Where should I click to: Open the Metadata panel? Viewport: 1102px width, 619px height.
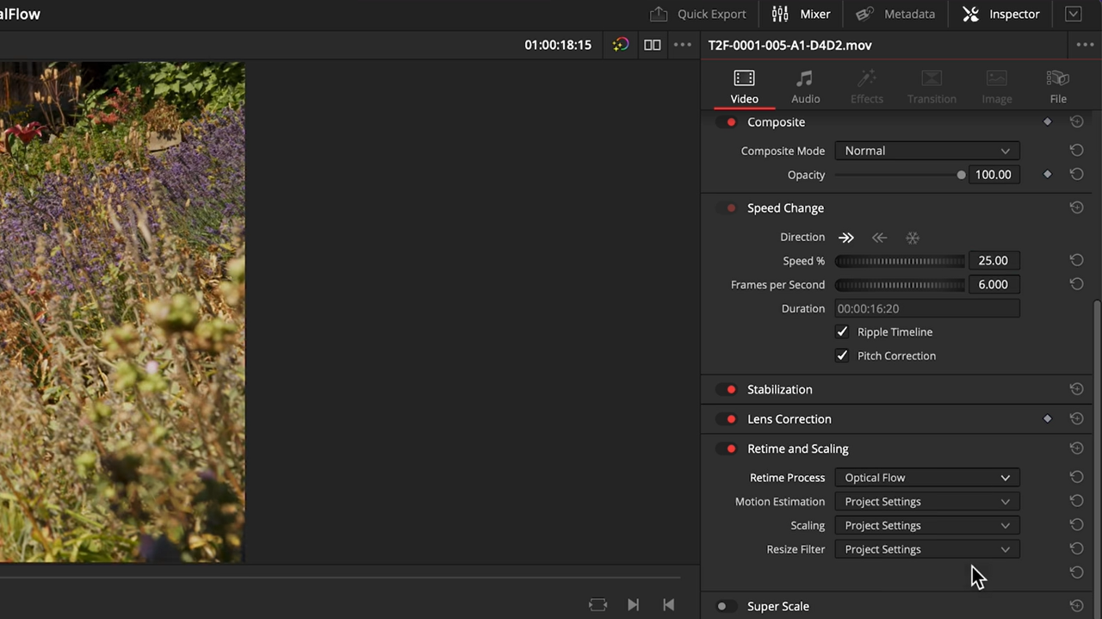click(895, 14)
